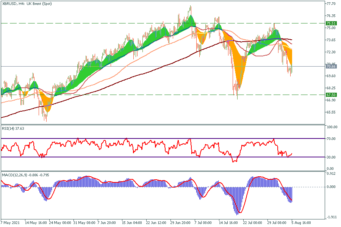
Task: Select the 75.51 resistance price tag
Action: [331, 23]
